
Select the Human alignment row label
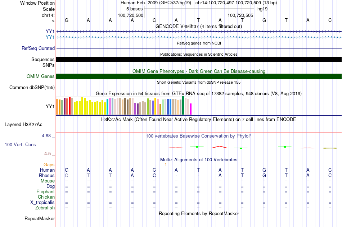47,170
